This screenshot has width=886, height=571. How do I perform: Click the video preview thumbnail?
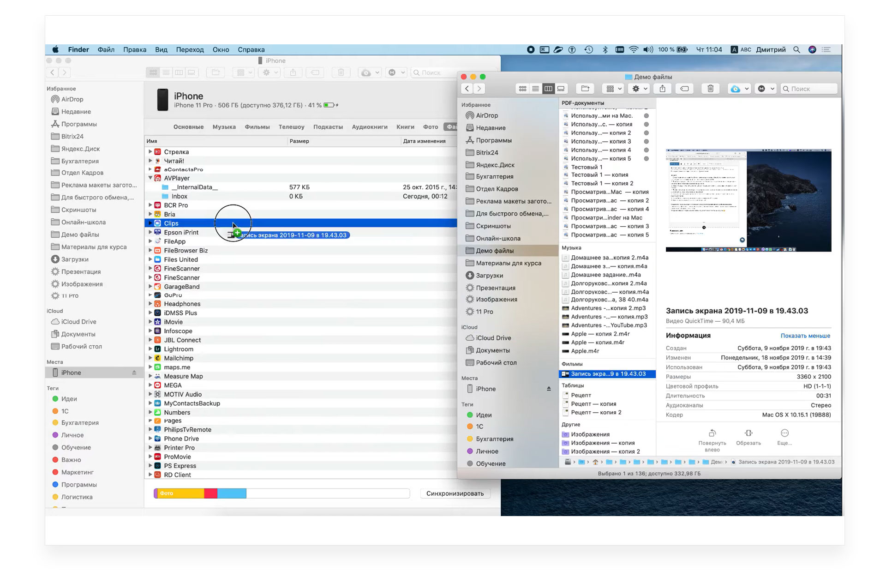coord(748,200)
